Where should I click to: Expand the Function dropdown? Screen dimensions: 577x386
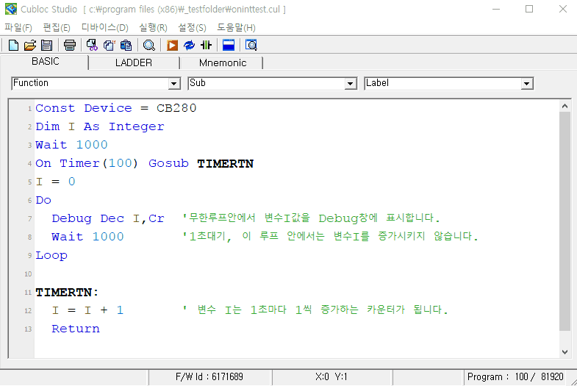click(174, 84)
